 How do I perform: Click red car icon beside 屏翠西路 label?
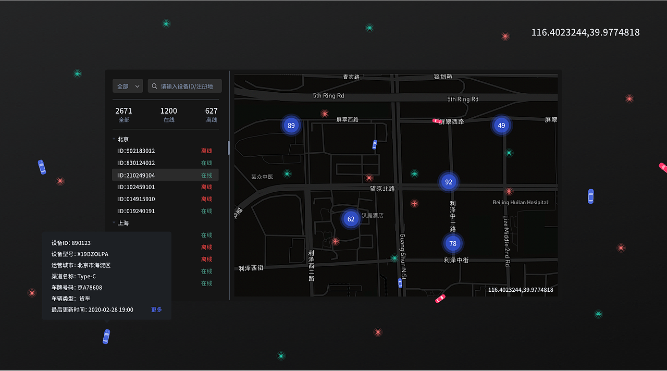click(x=437, y=121)
